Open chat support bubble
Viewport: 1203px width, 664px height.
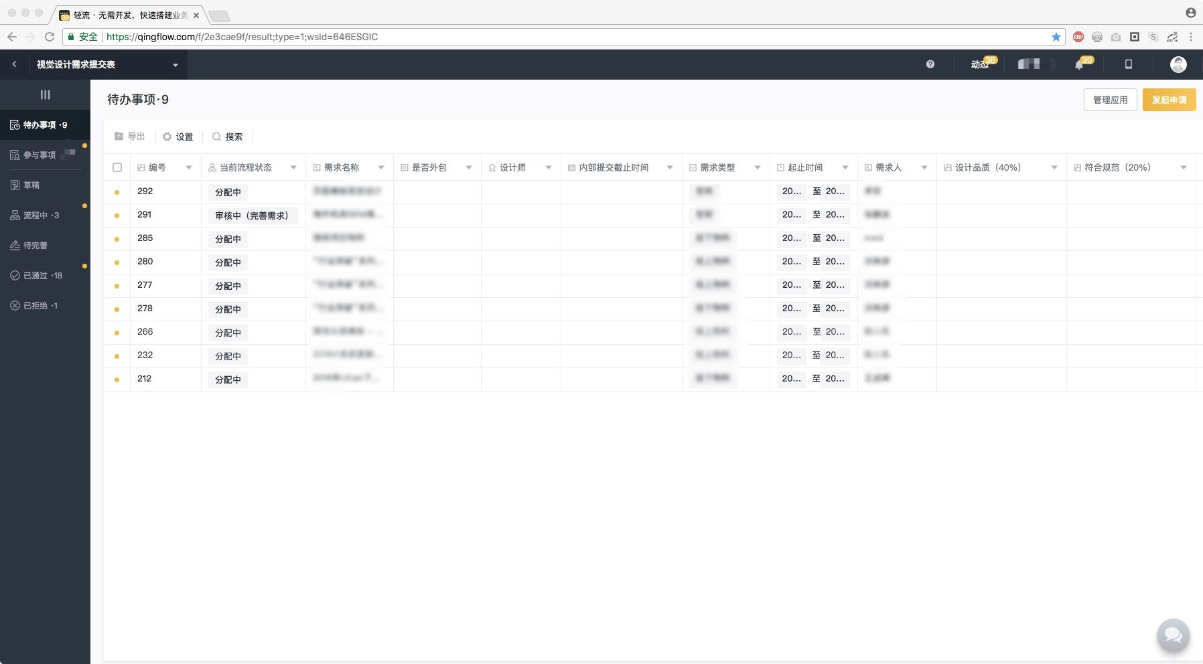coord(1174,635)
